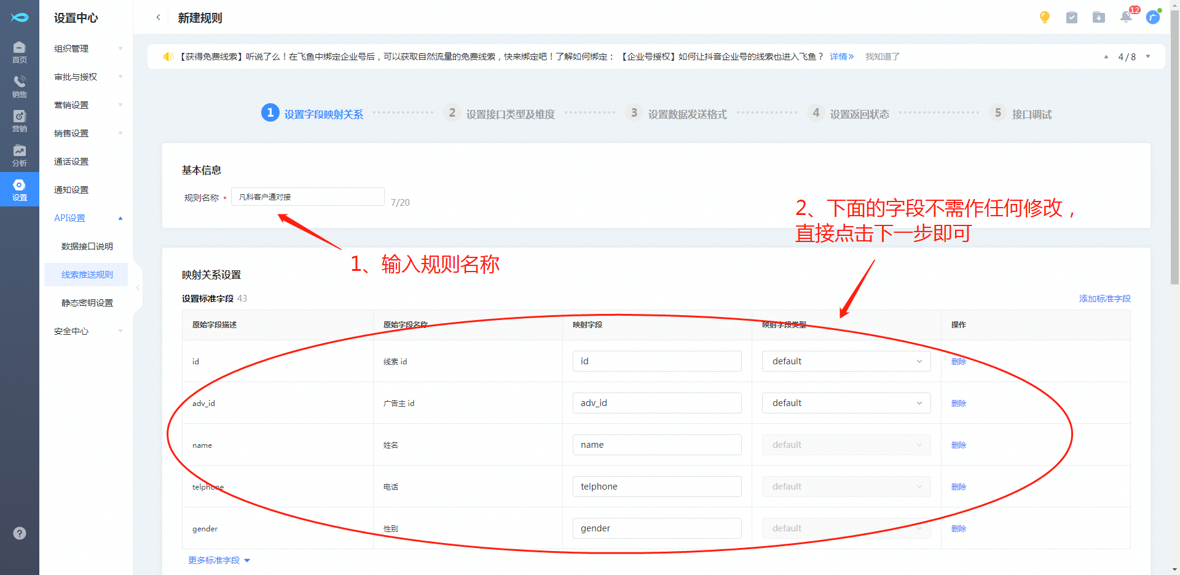Open 静态密钥设置 submenu item
This screenshot has width=1180, height=575.
[x=87, y=303]
